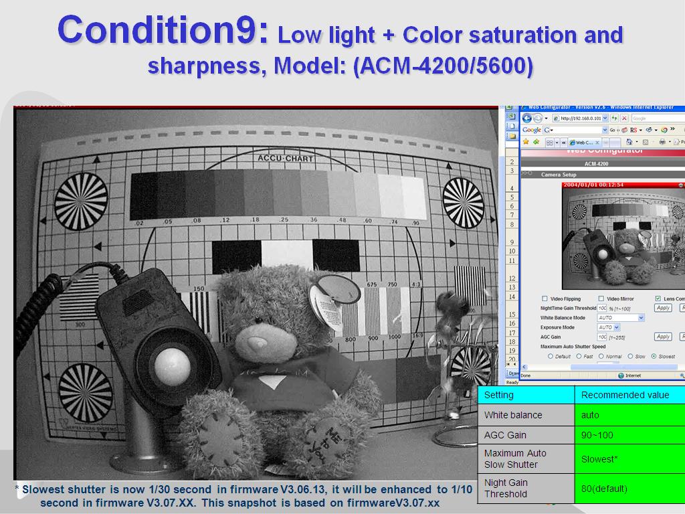This screenshot has height=514, width=685.
Task: Click the horizontal scrollbar left arrow
Action: point(524,367)
